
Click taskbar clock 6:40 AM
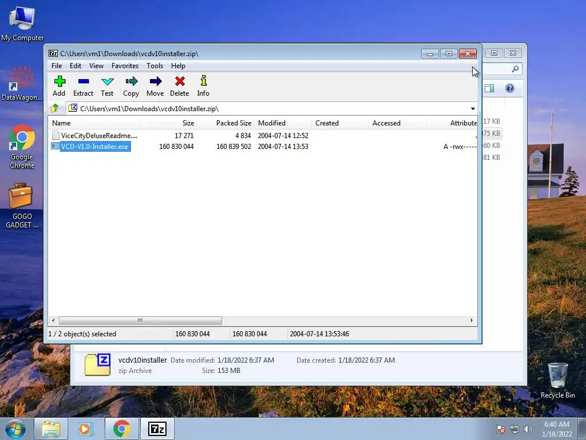click(x=557, y=425)
